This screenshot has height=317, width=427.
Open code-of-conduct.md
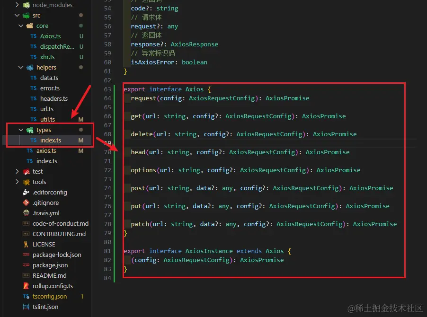click(x=61, y=223)
